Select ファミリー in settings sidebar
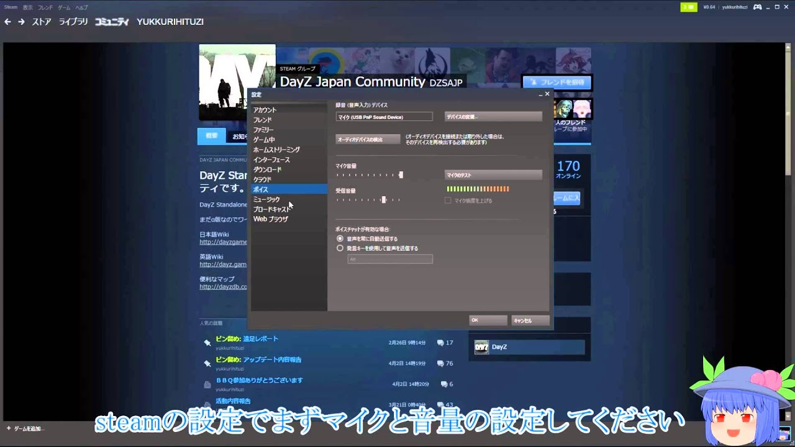795x447 pixels. 289,130
